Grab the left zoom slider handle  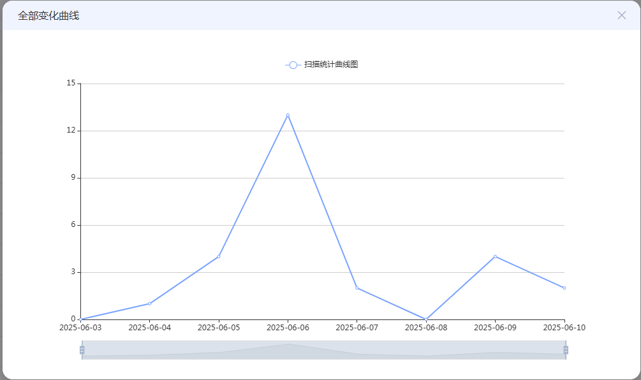(82, 350)
